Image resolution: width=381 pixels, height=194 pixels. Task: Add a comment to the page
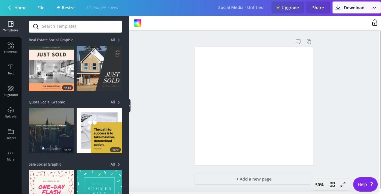pyautogui.click(x=298, y=42)
